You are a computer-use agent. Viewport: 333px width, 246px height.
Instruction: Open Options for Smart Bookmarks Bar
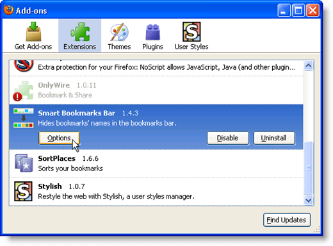[x=59, y=138]
